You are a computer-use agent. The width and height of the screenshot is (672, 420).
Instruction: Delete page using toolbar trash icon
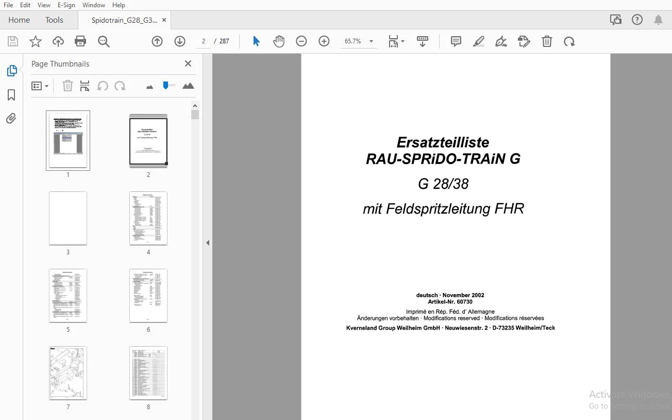coord(547,41)
